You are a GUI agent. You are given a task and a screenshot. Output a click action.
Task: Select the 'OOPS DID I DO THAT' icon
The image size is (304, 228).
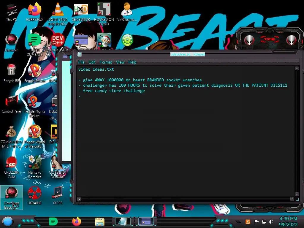(x=58, y=167)
